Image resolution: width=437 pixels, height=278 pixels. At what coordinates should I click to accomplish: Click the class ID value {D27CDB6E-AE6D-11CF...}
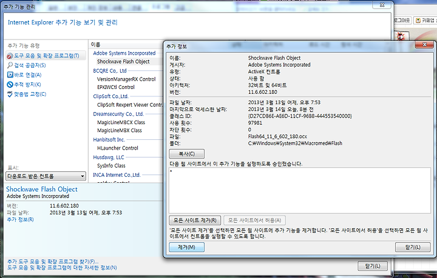pos(300,116)
